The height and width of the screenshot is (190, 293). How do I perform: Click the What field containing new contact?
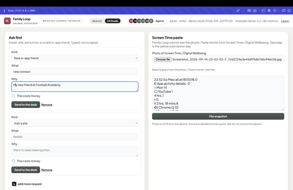[x=75, y=71]
